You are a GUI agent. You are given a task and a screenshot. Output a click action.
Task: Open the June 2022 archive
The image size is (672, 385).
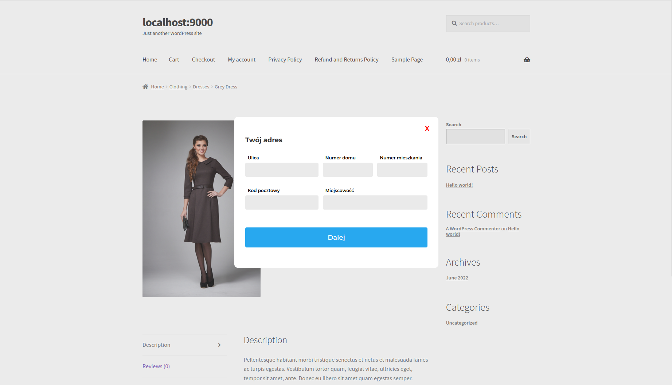click(x=457, y=278)
